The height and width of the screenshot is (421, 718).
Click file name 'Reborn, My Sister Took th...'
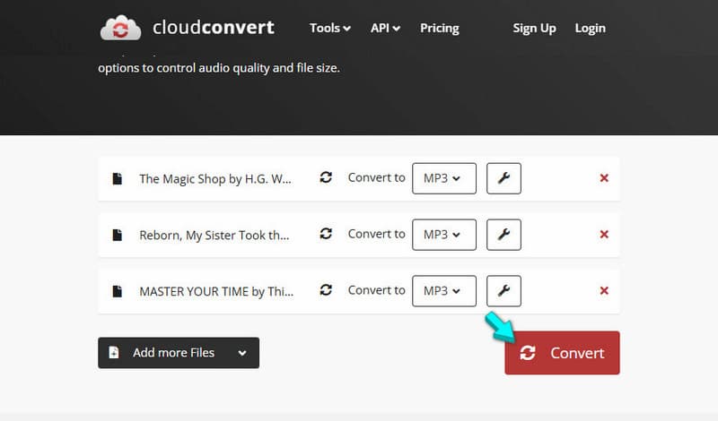click(215, 235)
